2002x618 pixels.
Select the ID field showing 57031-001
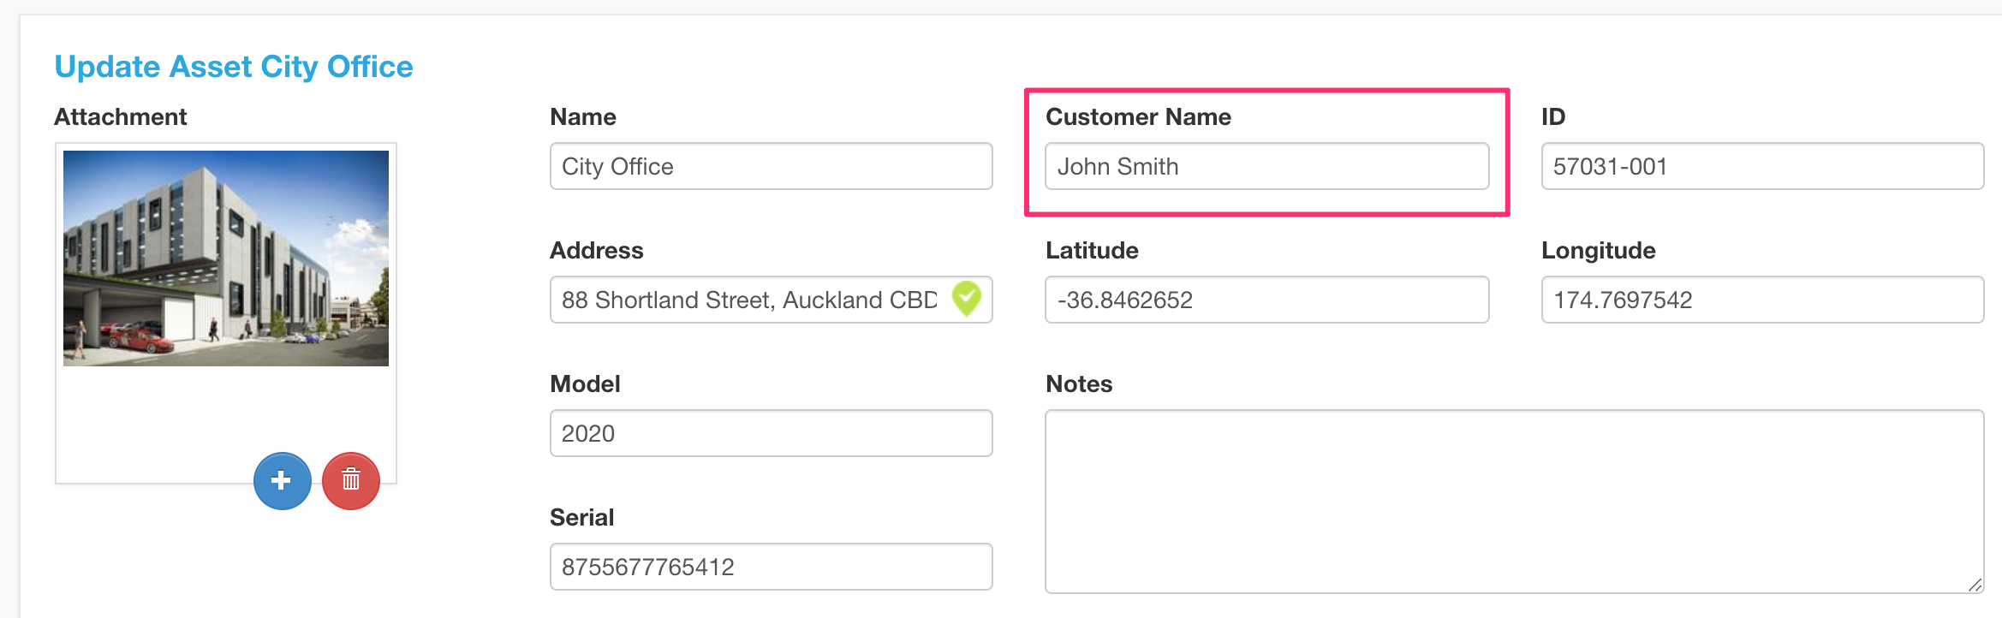pyautogui.click(x=1761, y=166)
